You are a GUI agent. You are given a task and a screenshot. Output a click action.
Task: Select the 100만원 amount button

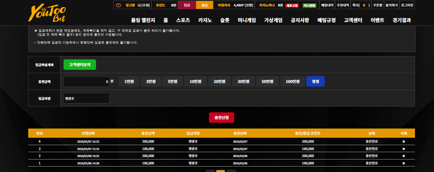[x=293, y=81]
